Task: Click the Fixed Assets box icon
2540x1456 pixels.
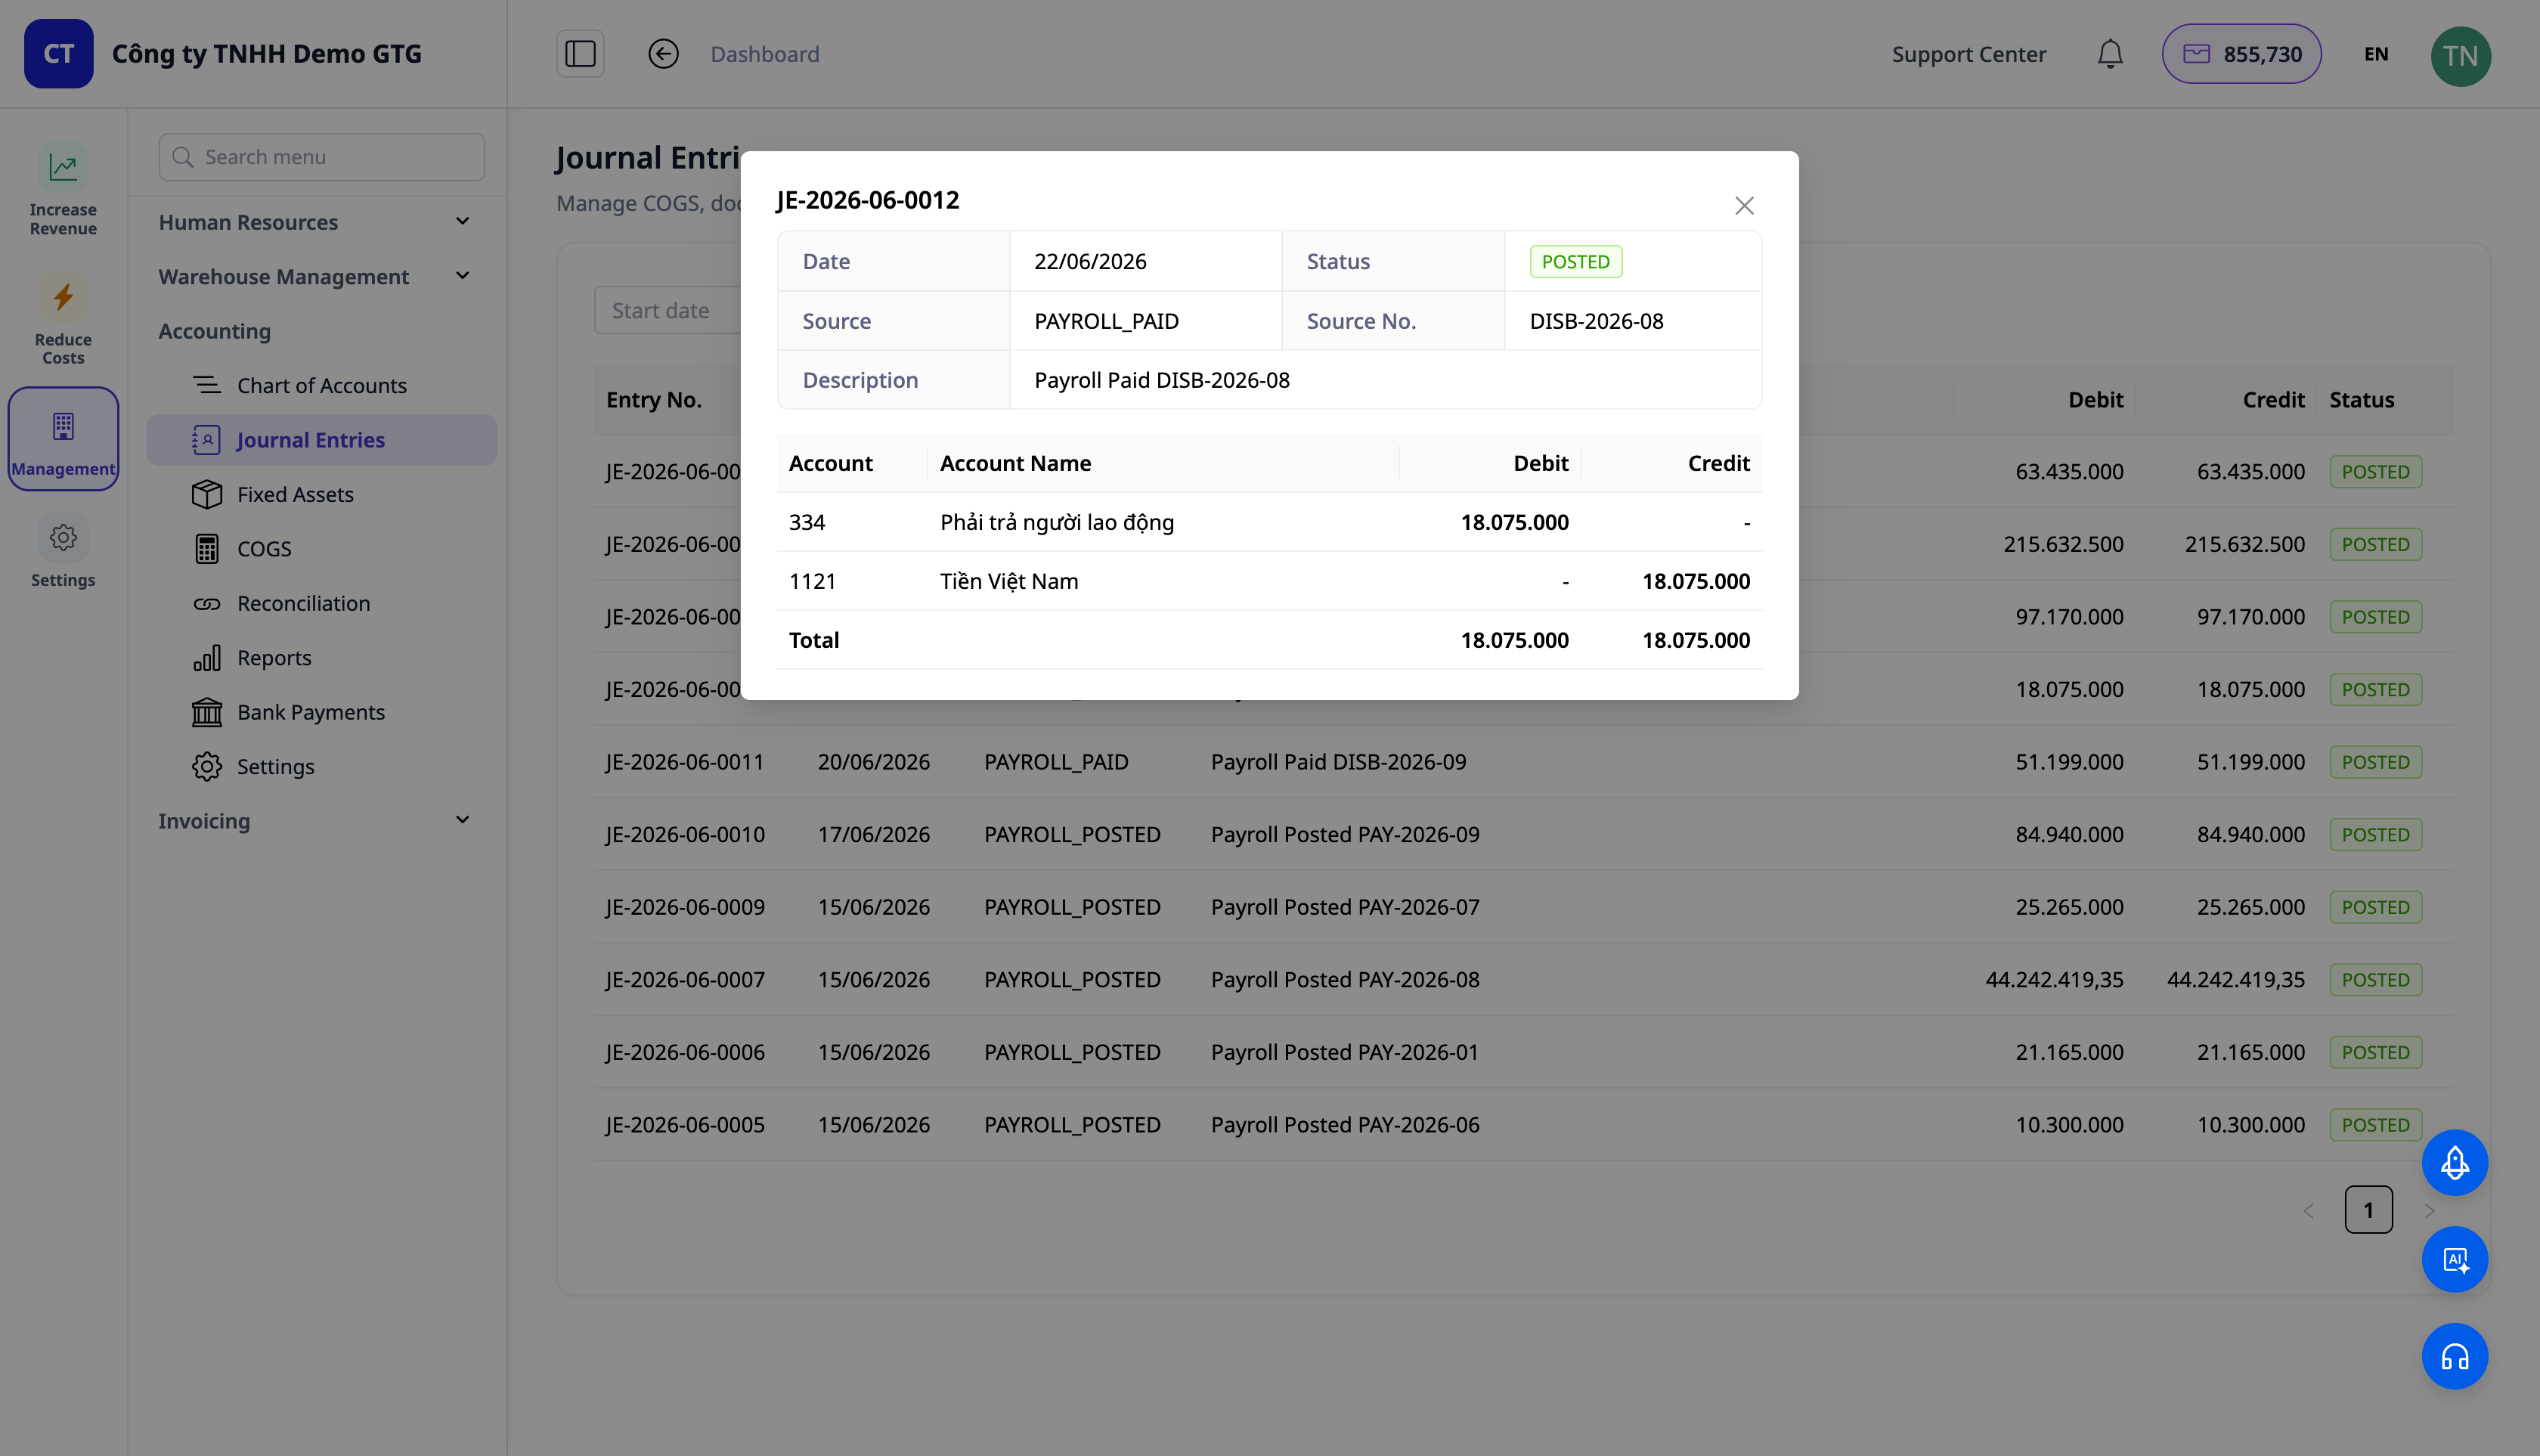Action: [207, 494]
